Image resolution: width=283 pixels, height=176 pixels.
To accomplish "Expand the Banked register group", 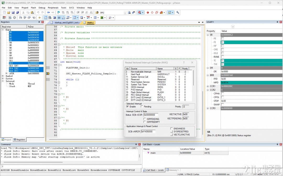I will (3, 76).
